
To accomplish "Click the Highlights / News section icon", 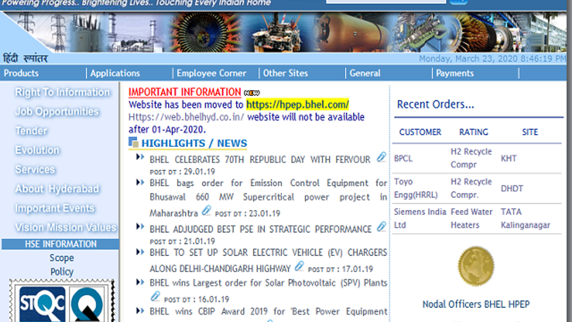I will point(133,142).
